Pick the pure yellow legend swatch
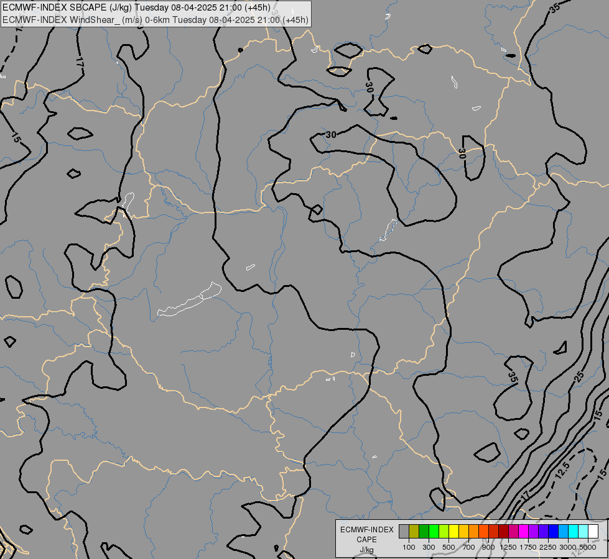The image size is (609, 559). (453, 531)
